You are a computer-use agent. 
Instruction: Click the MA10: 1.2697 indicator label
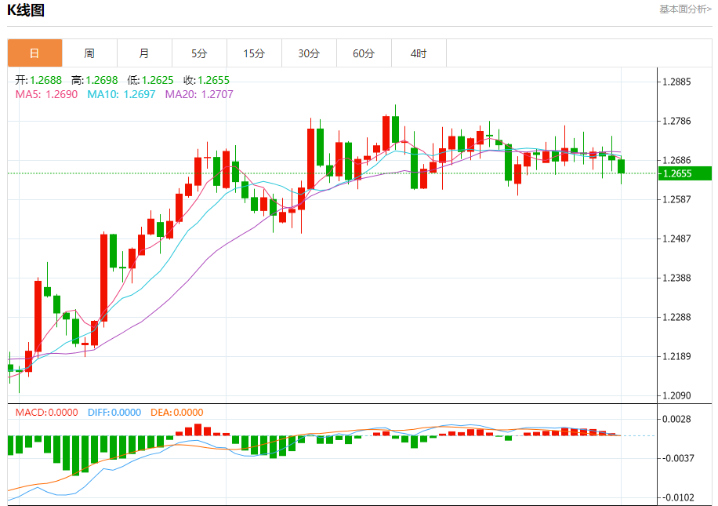(121, 94)
